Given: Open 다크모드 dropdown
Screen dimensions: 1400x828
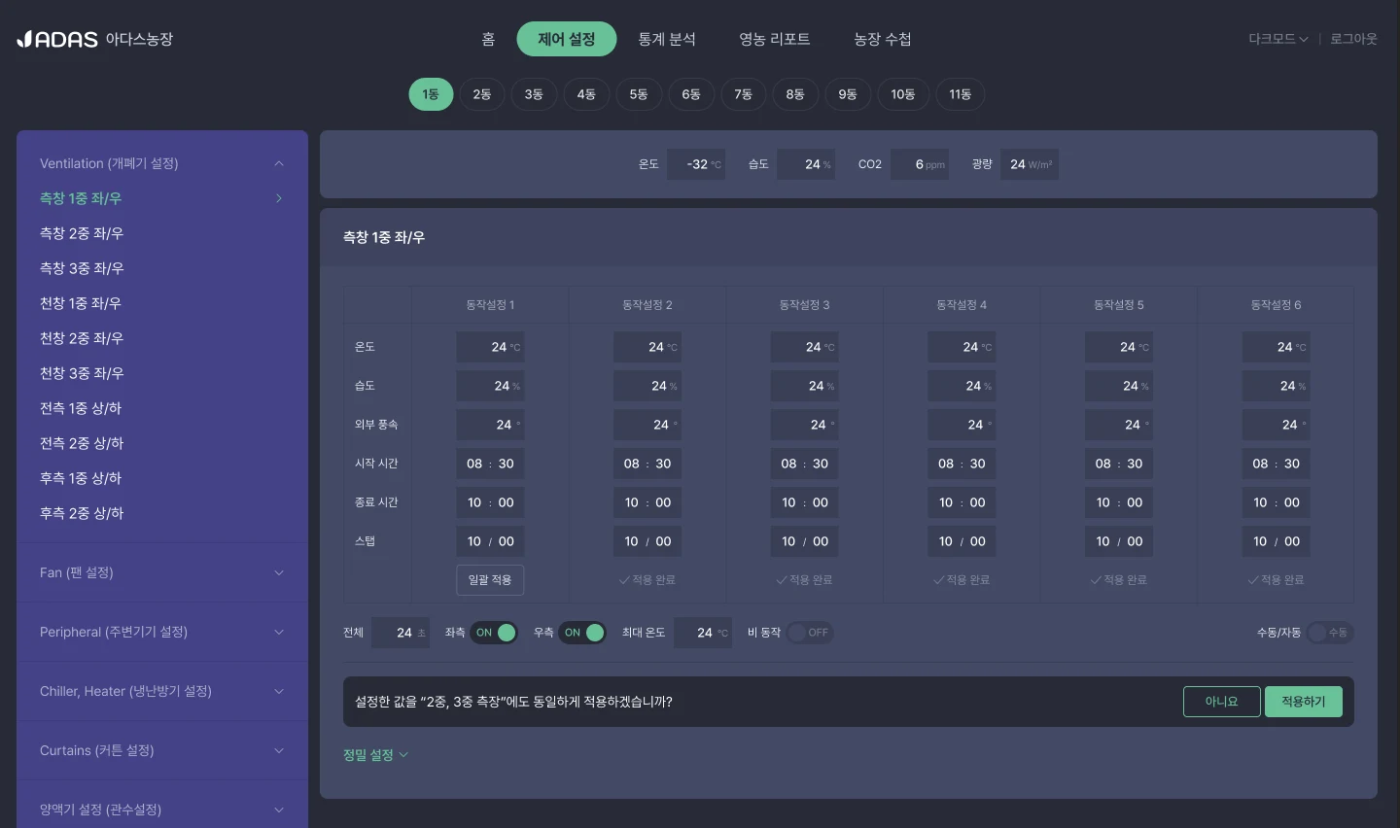Looking at the screenshot, I should 1277,39.
